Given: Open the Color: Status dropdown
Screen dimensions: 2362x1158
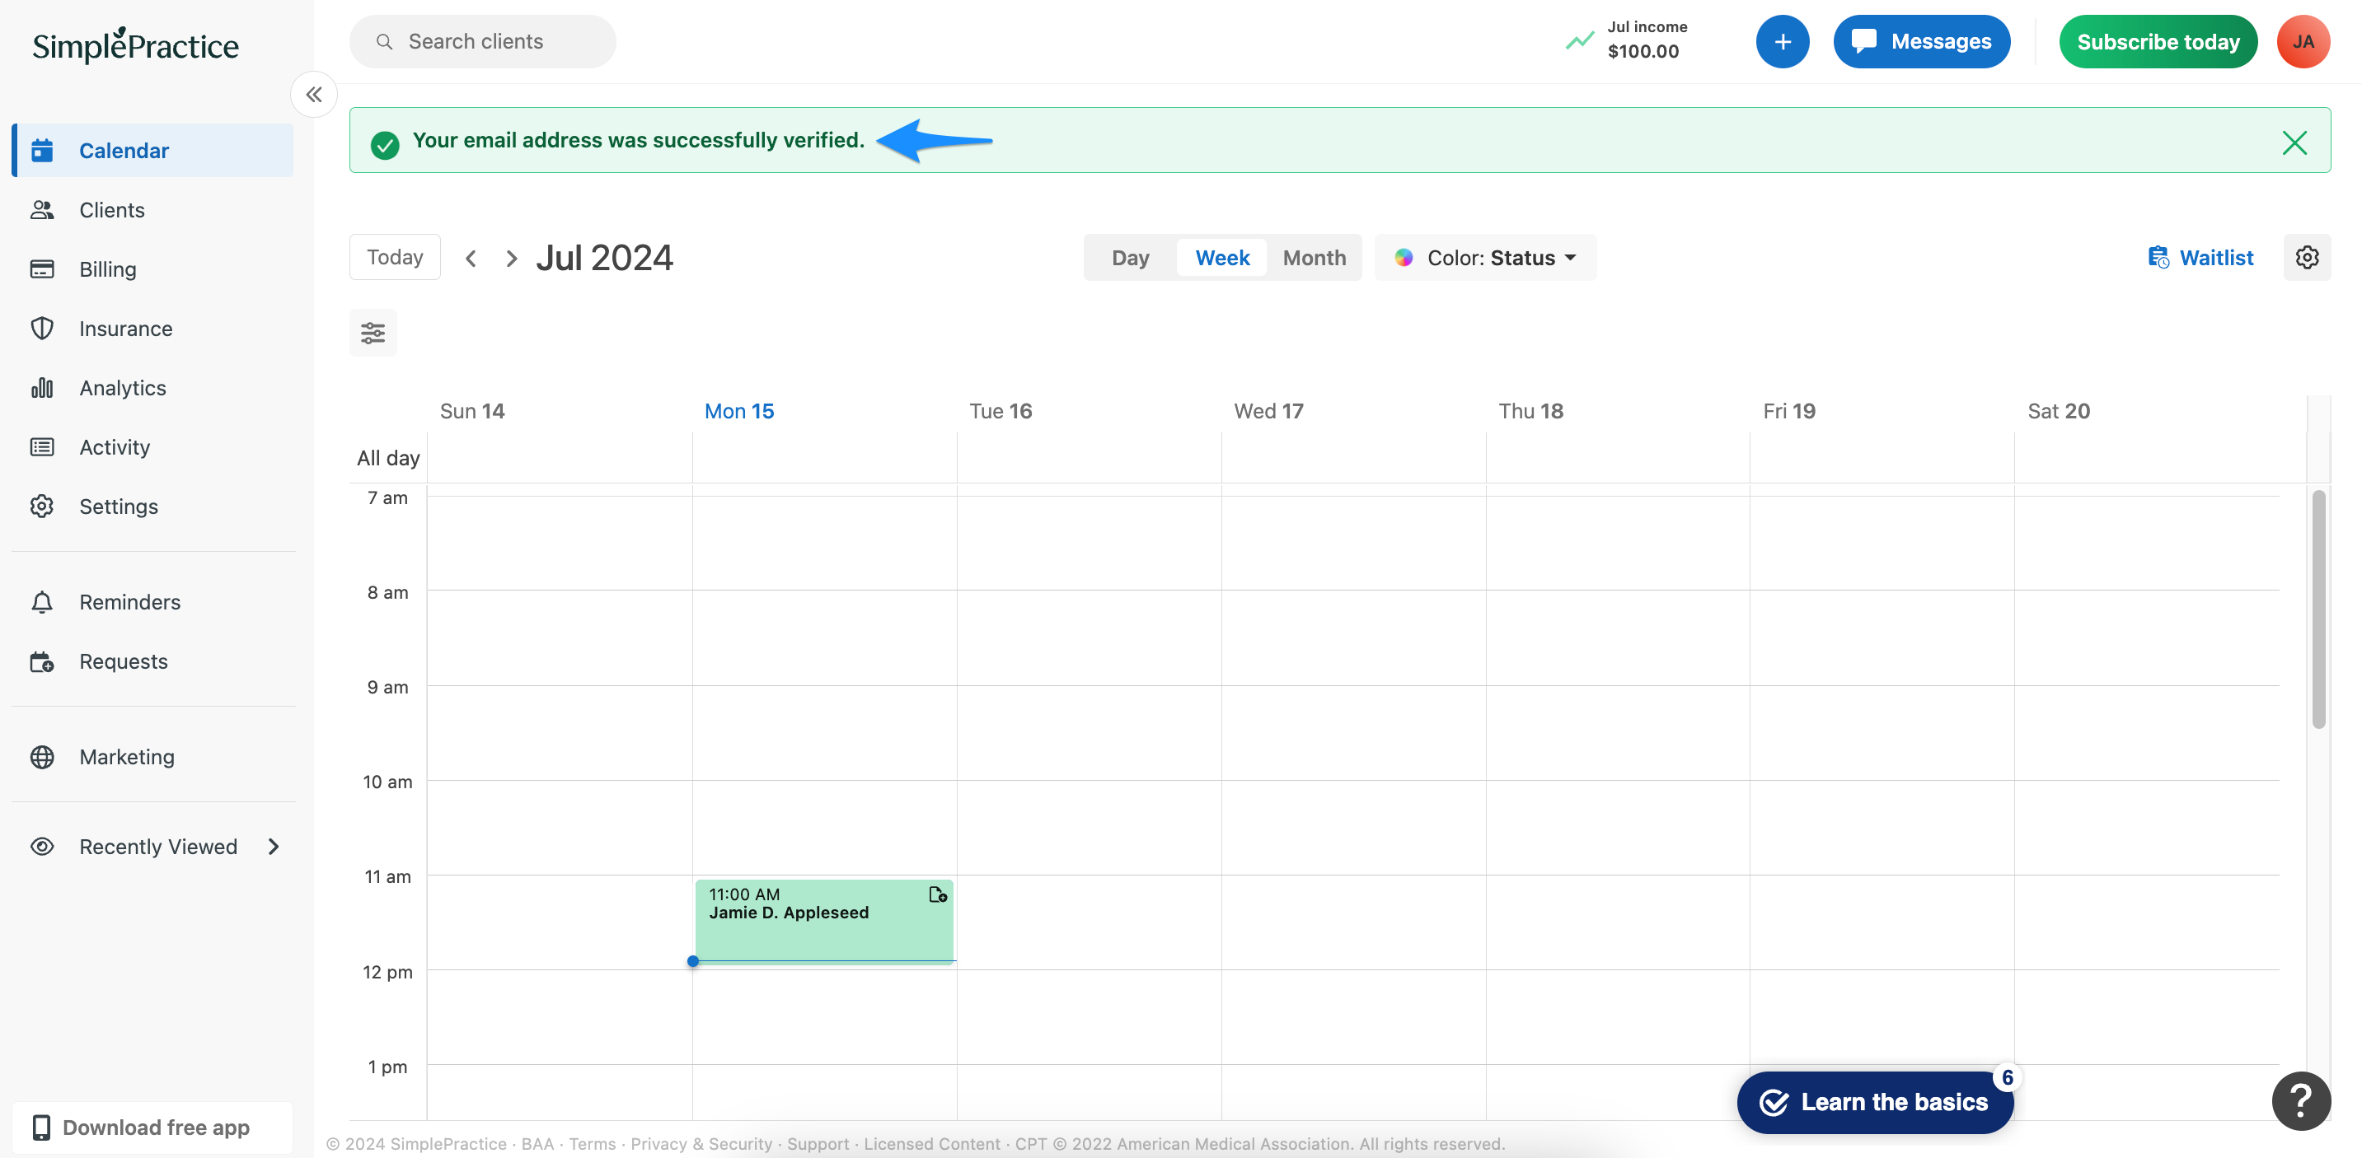Looking at the screenshot, I should pyautogui.click(x=1484, y=258).
